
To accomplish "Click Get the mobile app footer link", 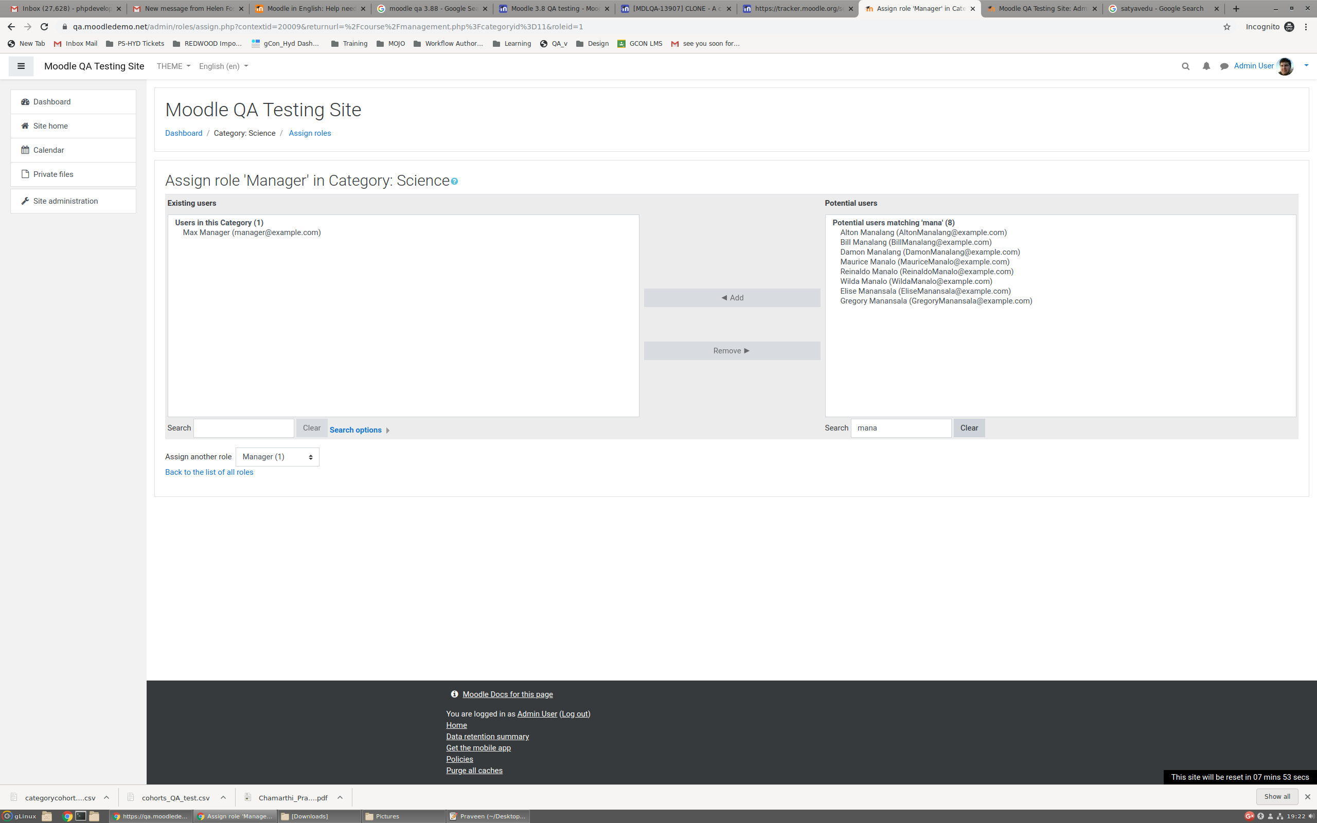I will click(478, 748).
